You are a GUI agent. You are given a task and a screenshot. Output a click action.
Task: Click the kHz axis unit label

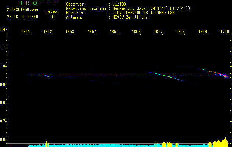3,30
